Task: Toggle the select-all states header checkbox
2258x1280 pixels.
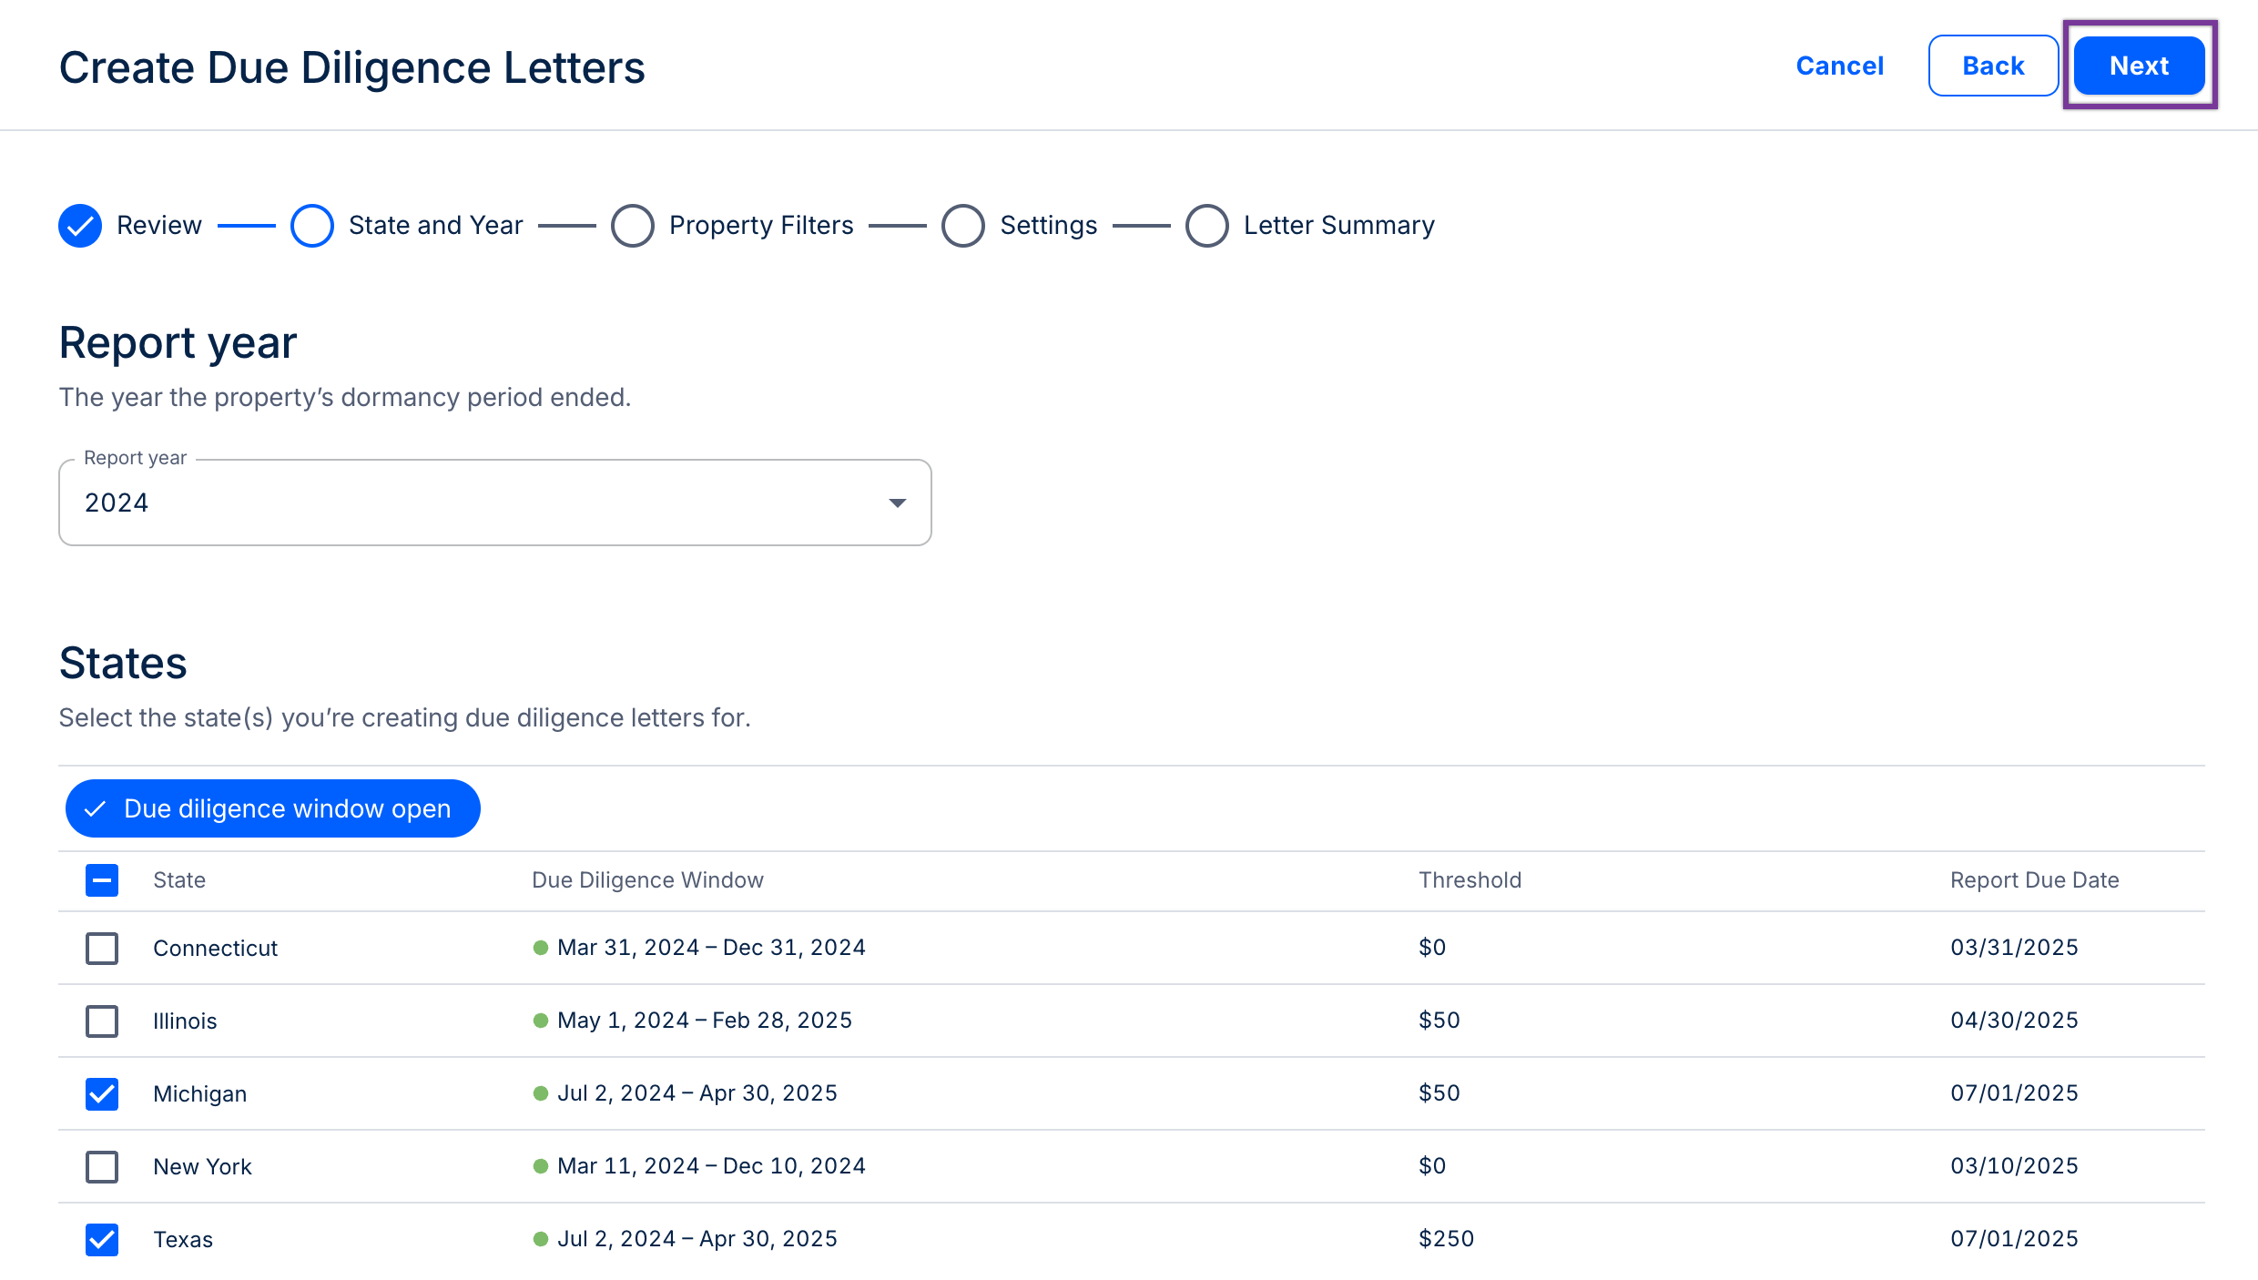Action: tap(102, 880)
